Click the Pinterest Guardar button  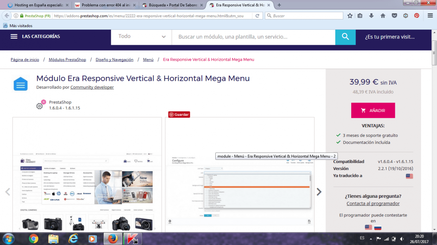[x=179, y=114]
